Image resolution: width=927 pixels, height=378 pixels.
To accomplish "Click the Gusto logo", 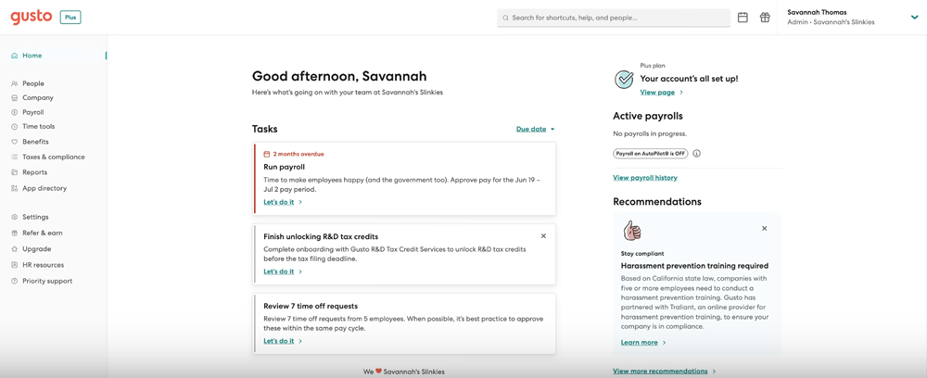I will pos(32,17).
